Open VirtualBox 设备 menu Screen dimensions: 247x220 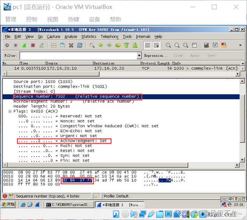94,20
